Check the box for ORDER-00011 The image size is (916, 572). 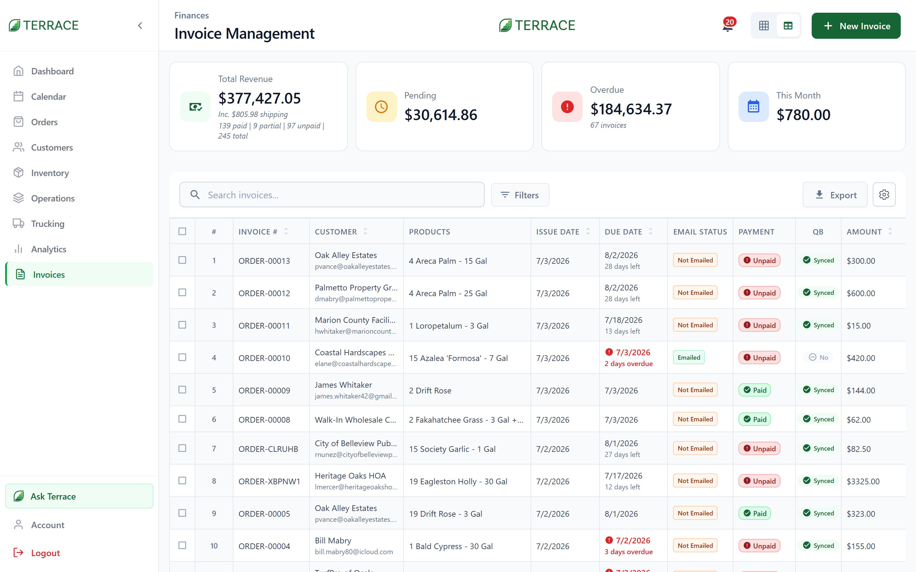point(182,325)
